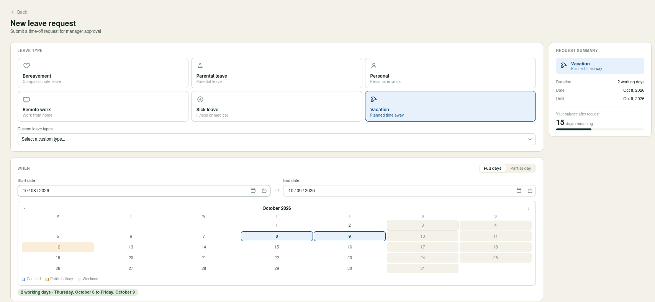The width and height of the screenshot is (655, 302).
Task: Select the Remote work leave type card
Action: 103,106
